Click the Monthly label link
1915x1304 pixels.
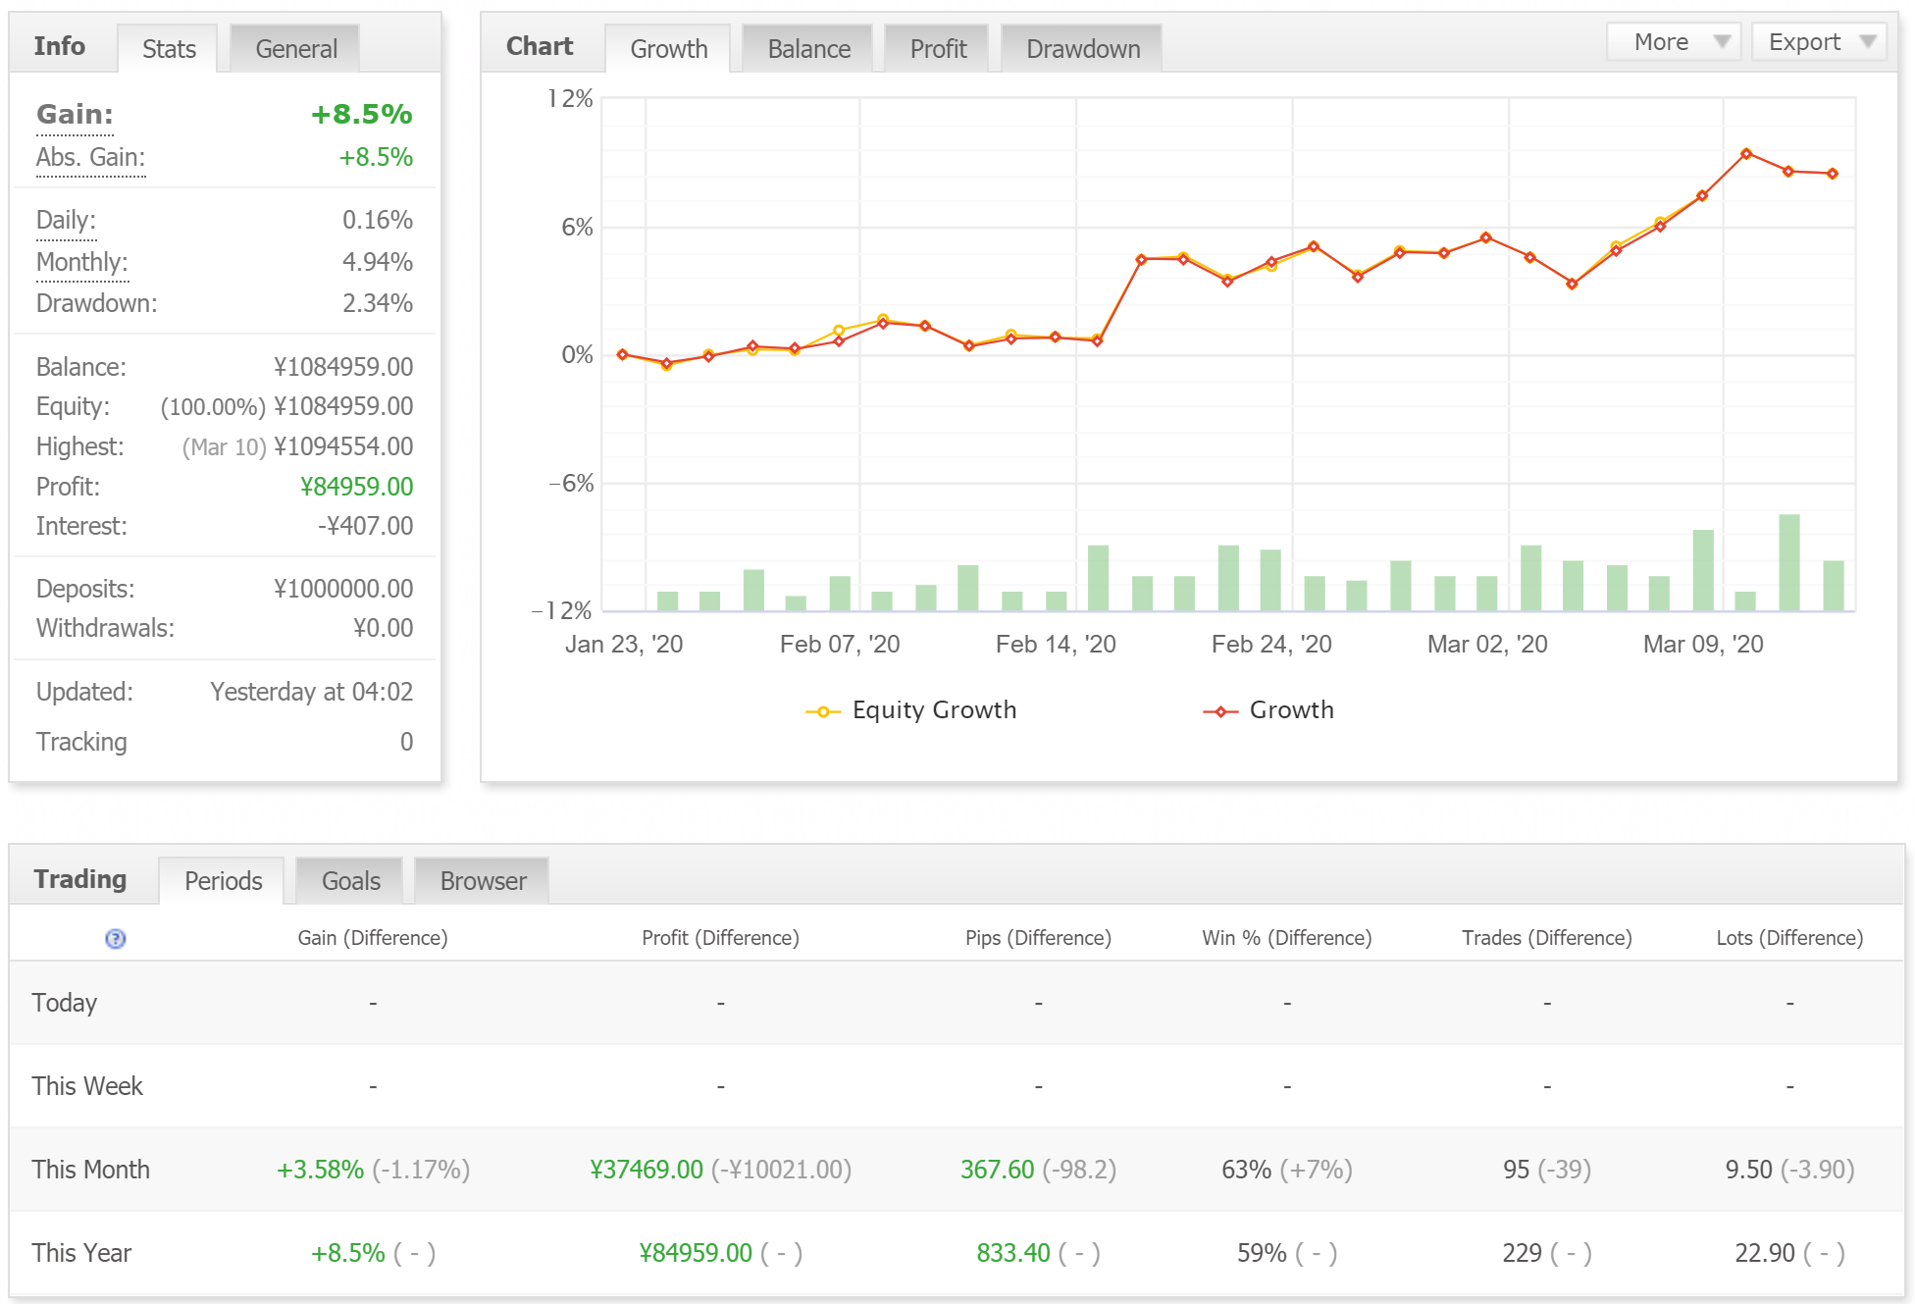(81, 263)
